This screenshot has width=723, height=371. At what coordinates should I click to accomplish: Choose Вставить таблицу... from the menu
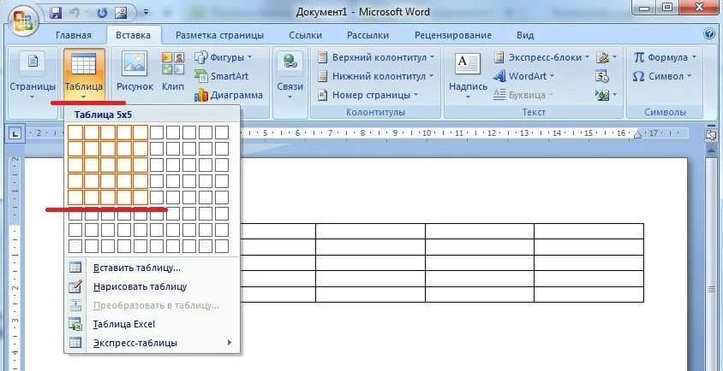point(152,268)
